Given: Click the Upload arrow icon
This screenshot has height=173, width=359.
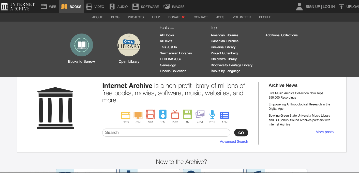Looking at the screenshot, I should click(341, 7).
